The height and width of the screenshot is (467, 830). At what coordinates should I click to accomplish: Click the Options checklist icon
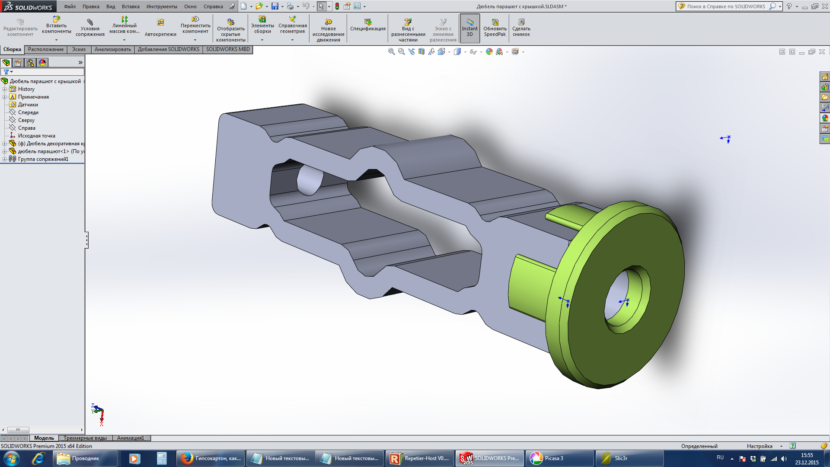(357, 6)
